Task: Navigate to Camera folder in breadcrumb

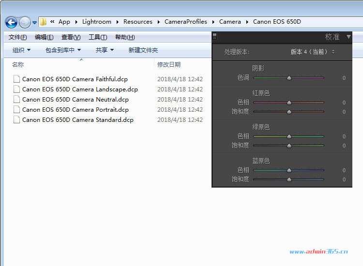Action: coord(230,22)
